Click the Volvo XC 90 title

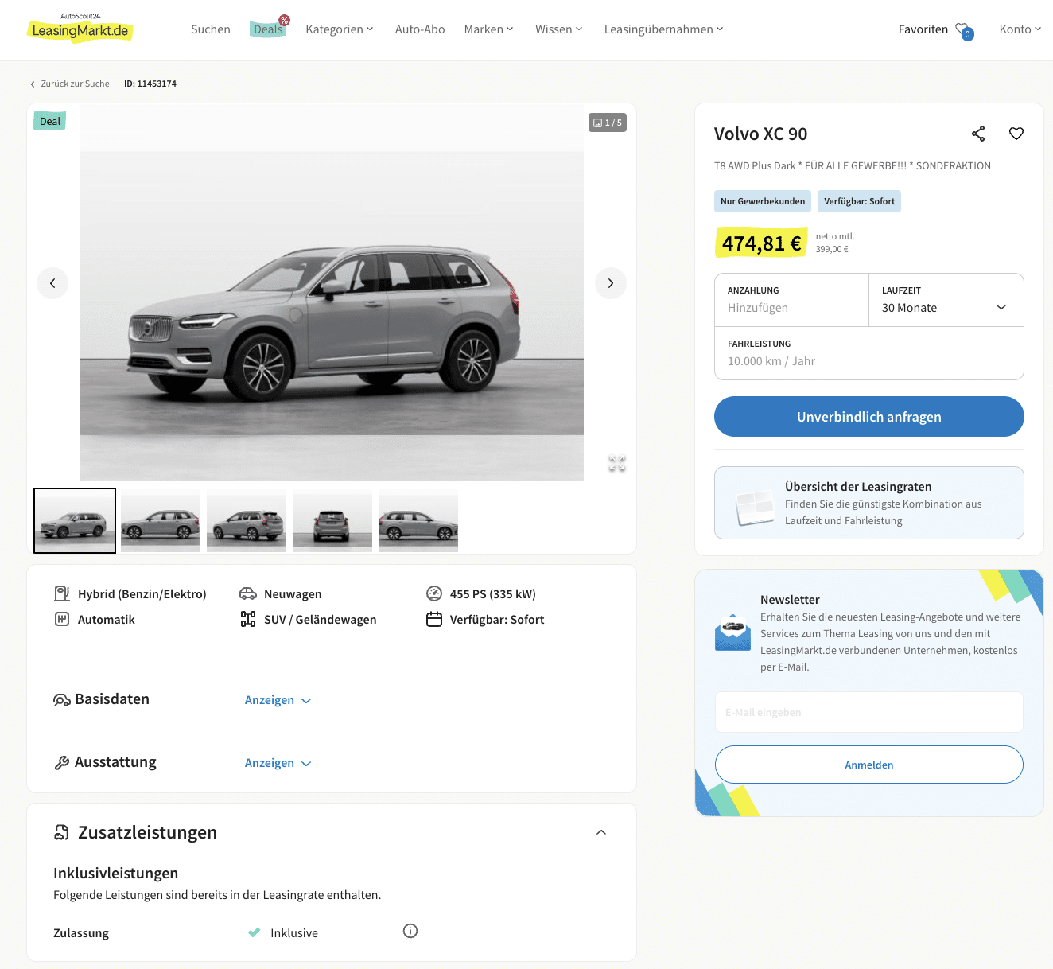[x=760, y=134]
